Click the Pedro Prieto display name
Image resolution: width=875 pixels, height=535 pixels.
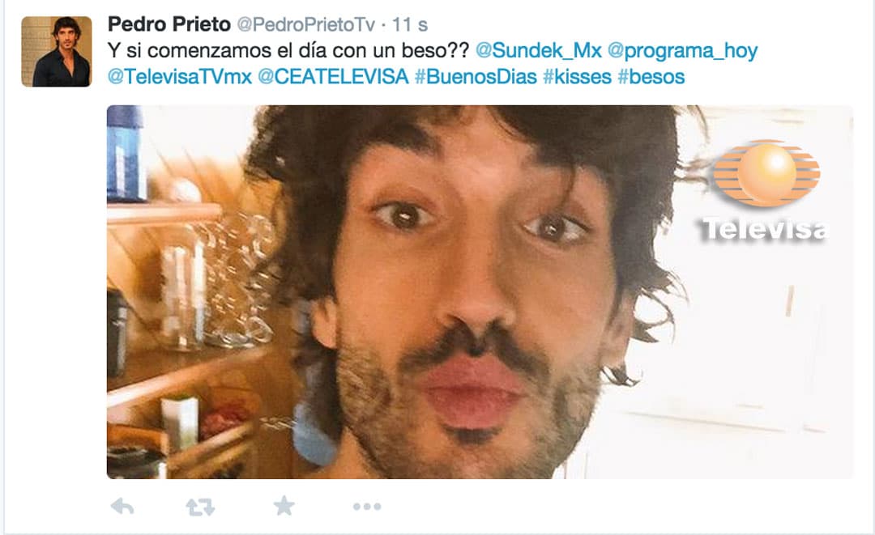point(169,24)
